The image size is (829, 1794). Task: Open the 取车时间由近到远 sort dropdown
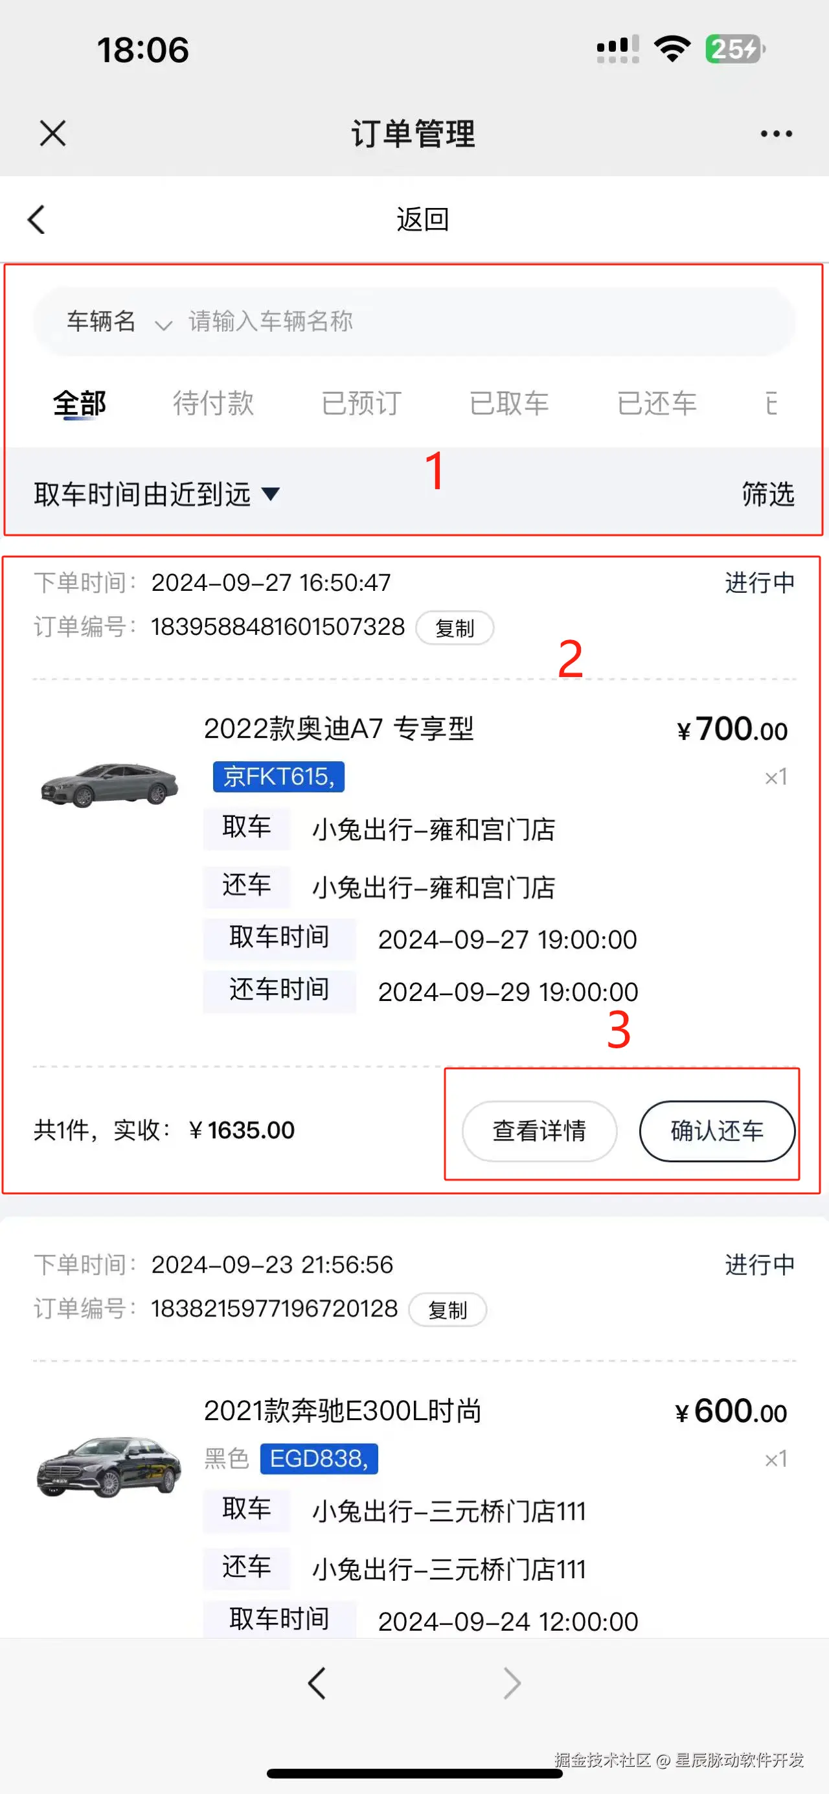pos(157,494)
